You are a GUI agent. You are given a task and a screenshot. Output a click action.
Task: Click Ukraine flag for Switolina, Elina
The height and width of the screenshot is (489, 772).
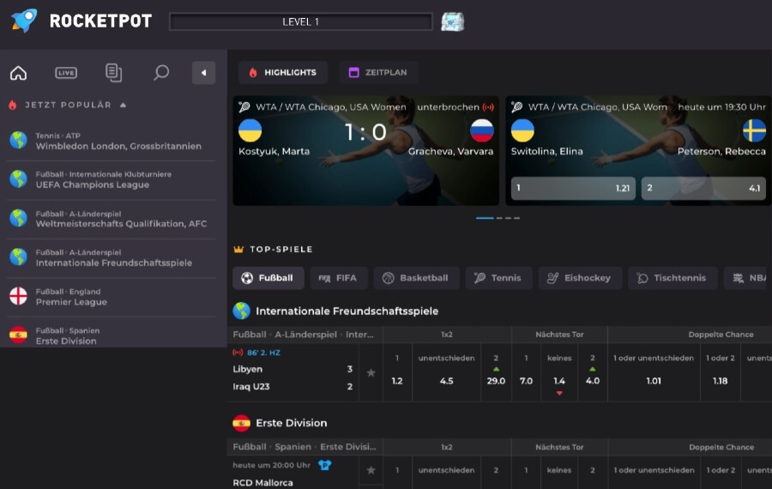(x=522, y=130)
